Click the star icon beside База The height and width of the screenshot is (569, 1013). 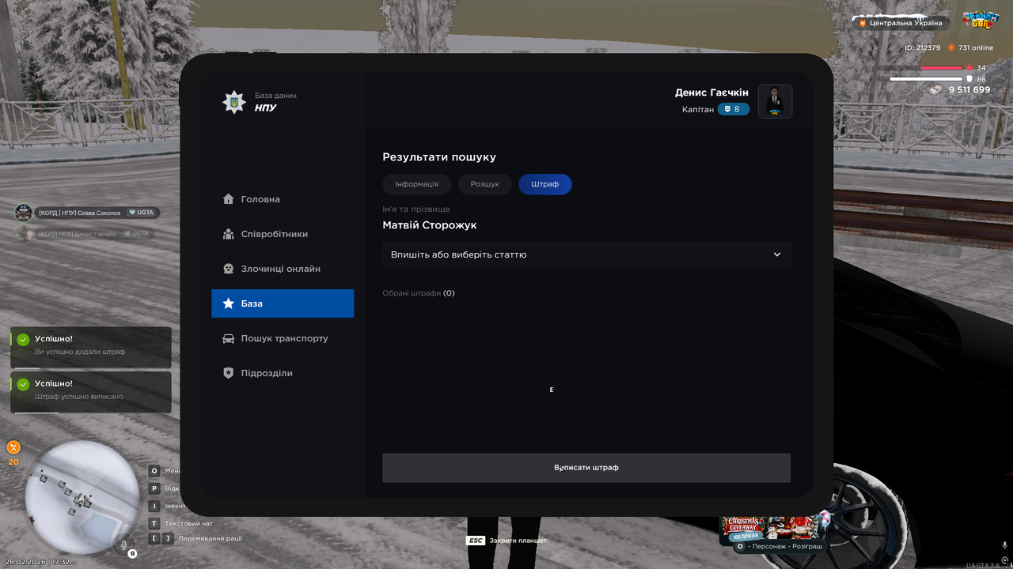click(229, 303)
